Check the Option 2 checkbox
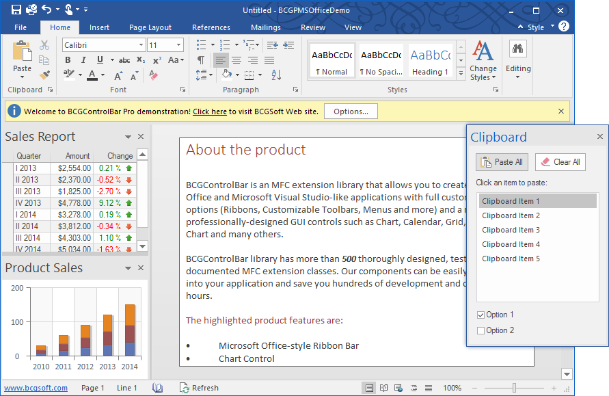The image size is (609, 396). point(481,330)
